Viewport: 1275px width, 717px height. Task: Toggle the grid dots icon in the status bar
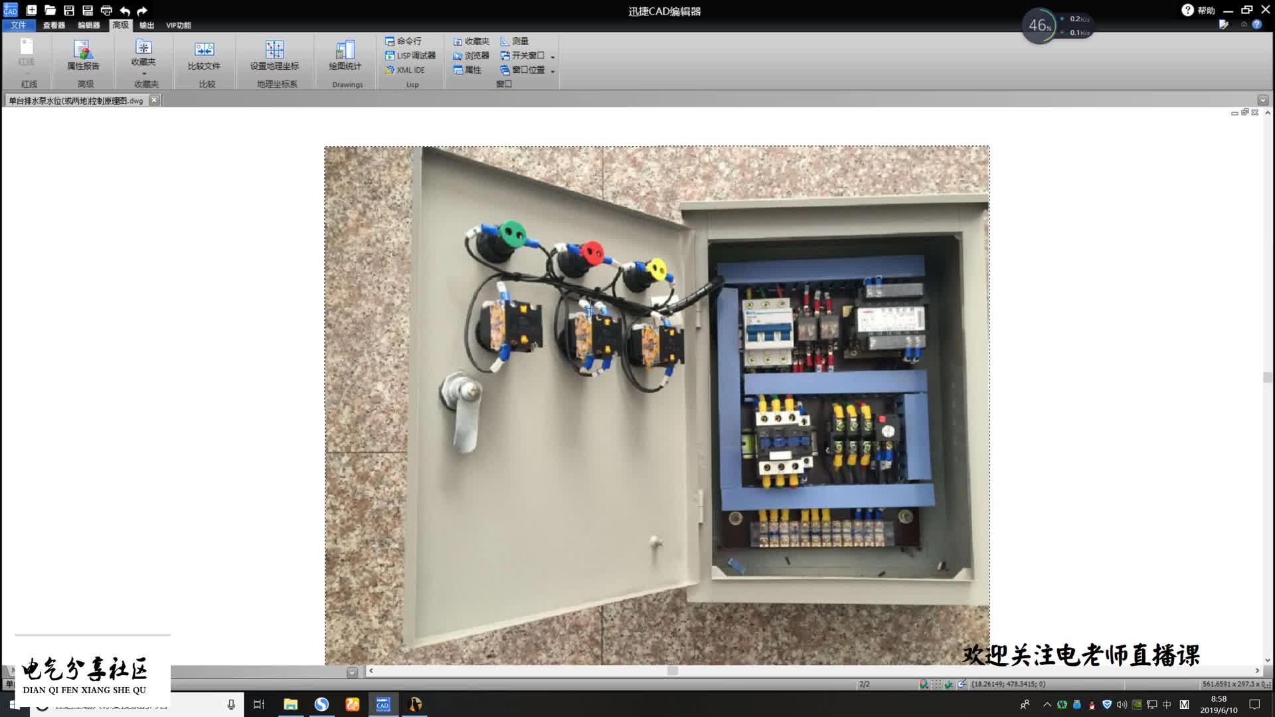pos(936,684)
